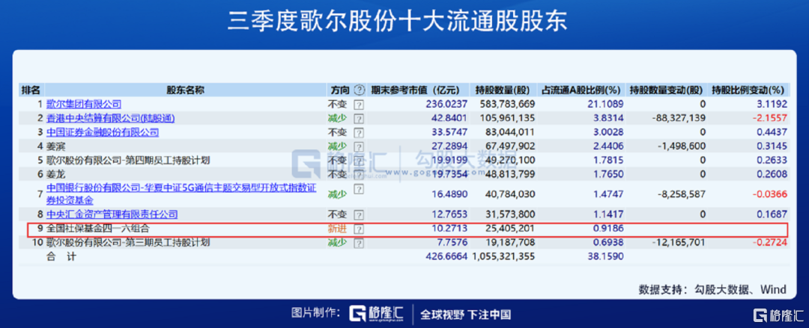
Task: Click the 图片制作: label in footer
Action: click(x=316, y=313)
